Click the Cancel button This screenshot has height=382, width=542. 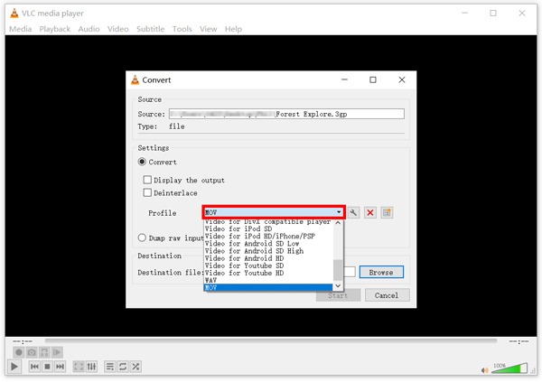coord(387,295)
